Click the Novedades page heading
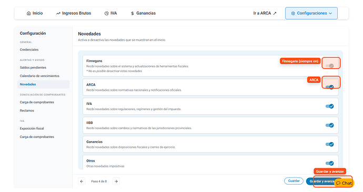This screenshot has width=363, height=192. tap(89, 34)
